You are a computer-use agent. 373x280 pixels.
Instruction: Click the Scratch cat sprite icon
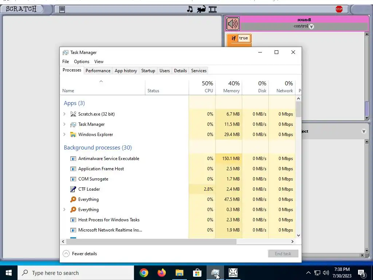[x=201, y=9]
